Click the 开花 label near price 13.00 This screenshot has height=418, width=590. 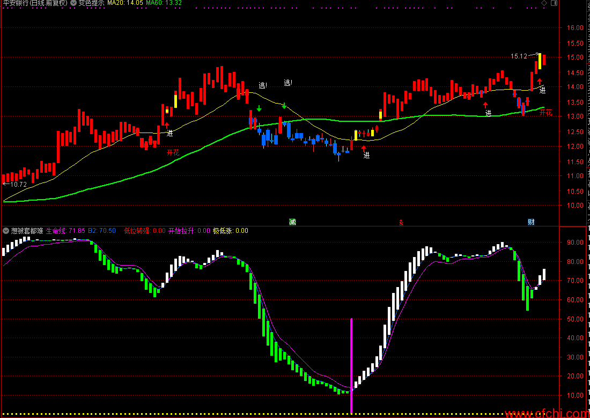(x=546, y=112)
